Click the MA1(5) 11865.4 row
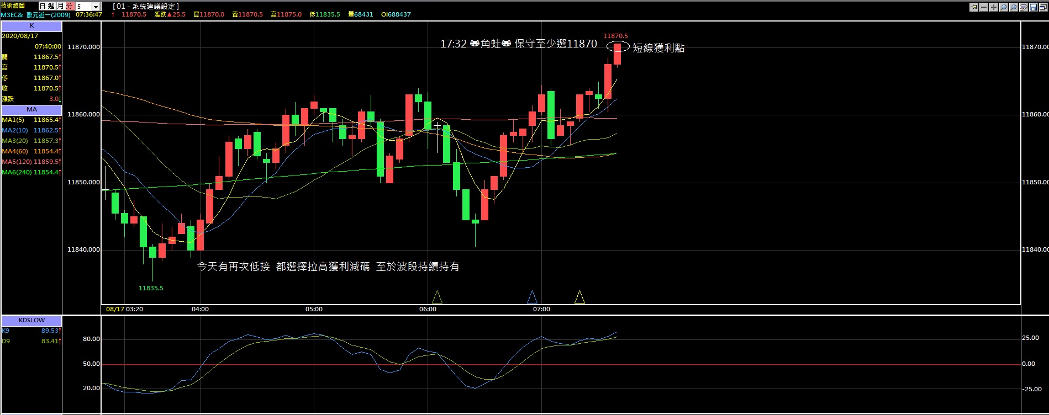1049x415 pixels. click(31, 120)
